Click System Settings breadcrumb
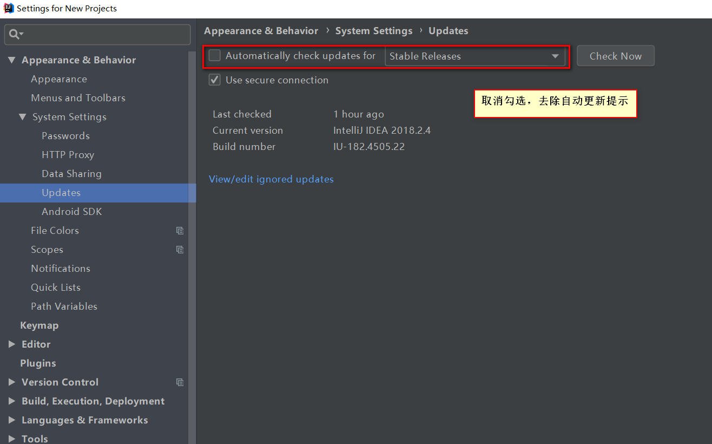 (x=374, y=31)
